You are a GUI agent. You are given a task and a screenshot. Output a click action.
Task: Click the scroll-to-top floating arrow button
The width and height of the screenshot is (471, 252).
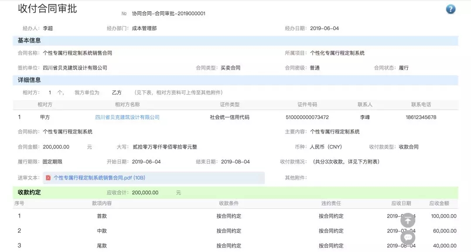pyautogui.click(x=408, y=220)
